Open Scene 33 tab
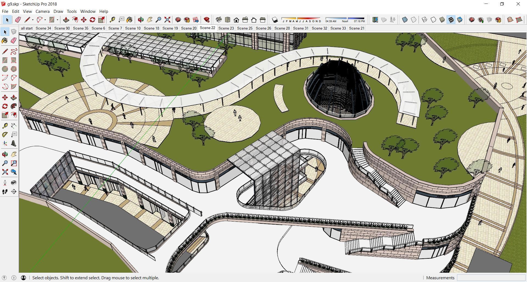 tap(338, 28)
